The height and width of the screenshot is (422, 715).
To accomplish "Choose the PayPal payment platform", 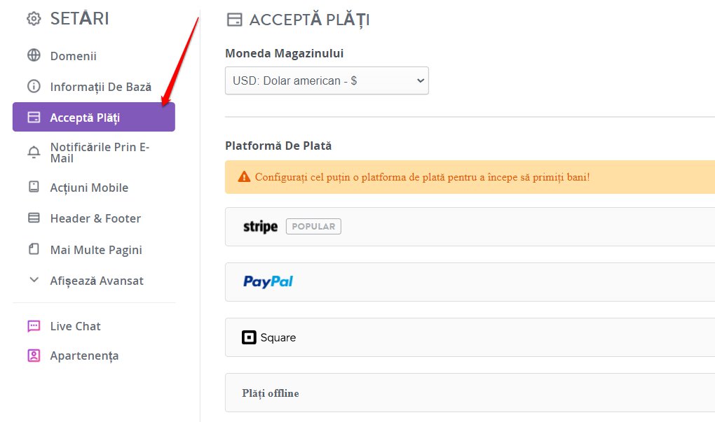I will click(470, 282).
